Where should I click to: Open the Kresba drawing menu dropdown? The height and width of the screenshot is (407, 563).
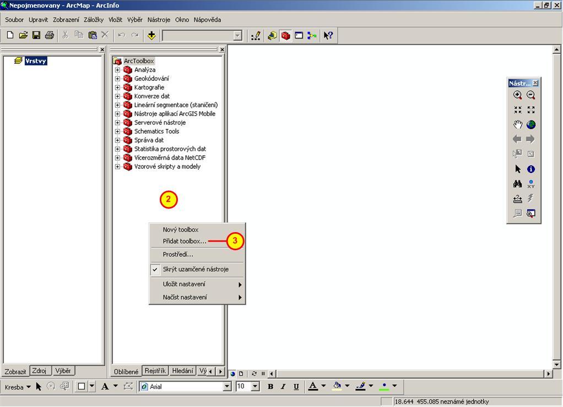pyautogui.click(x=18, y=387)
